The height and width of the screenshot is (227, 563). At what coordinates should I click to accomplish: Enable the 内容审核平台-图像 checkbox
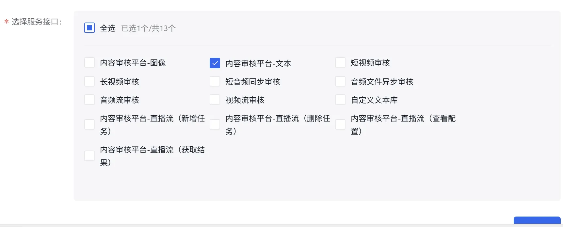(89, 62)
